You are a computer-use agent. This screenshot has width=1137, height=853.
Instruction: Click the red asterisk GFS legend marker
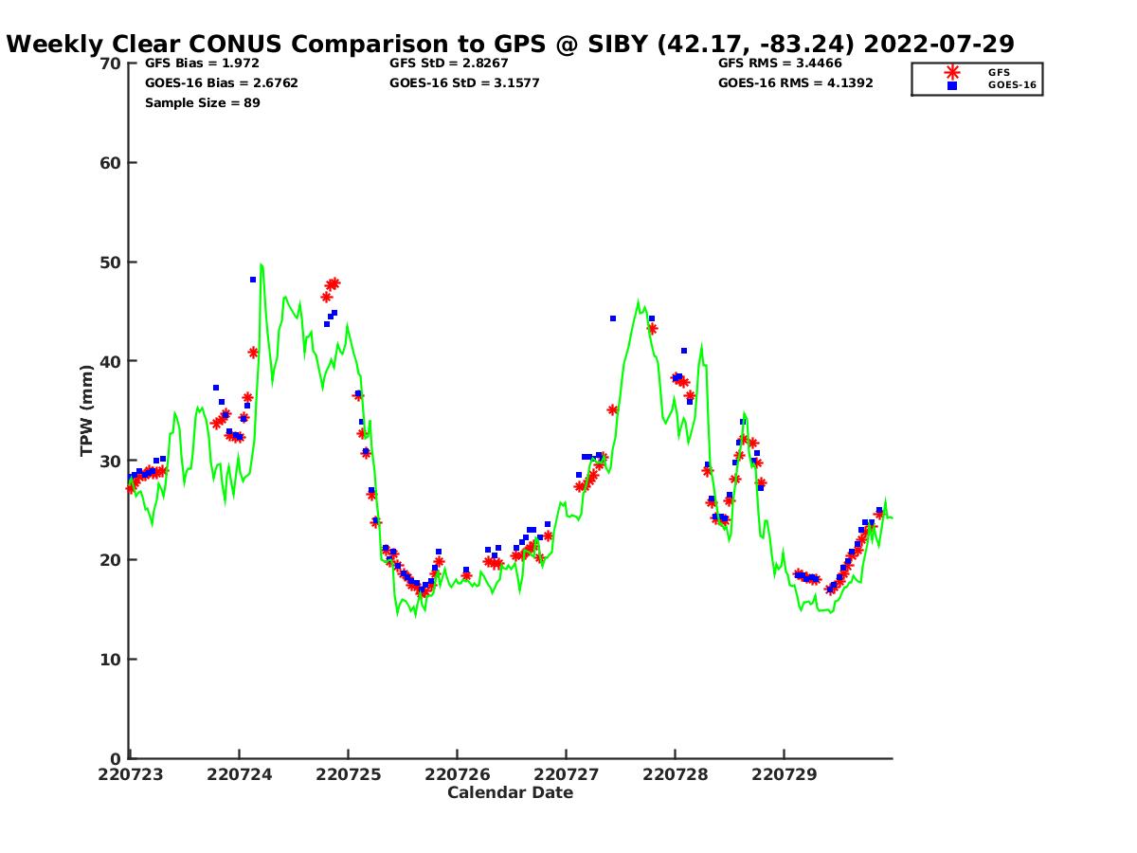(952, 72)
